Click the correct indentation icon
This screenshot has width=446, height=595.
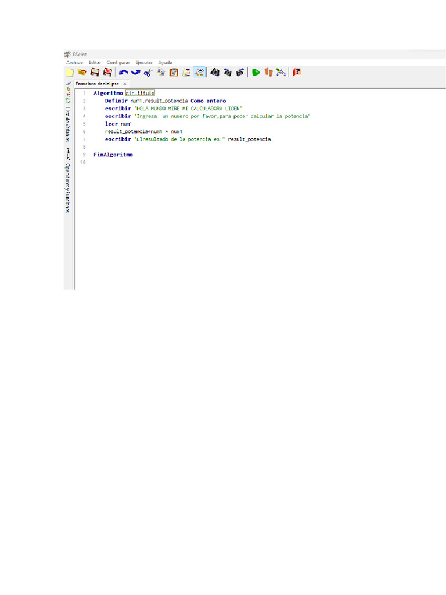pyautogui.click(x=186, y=72)
